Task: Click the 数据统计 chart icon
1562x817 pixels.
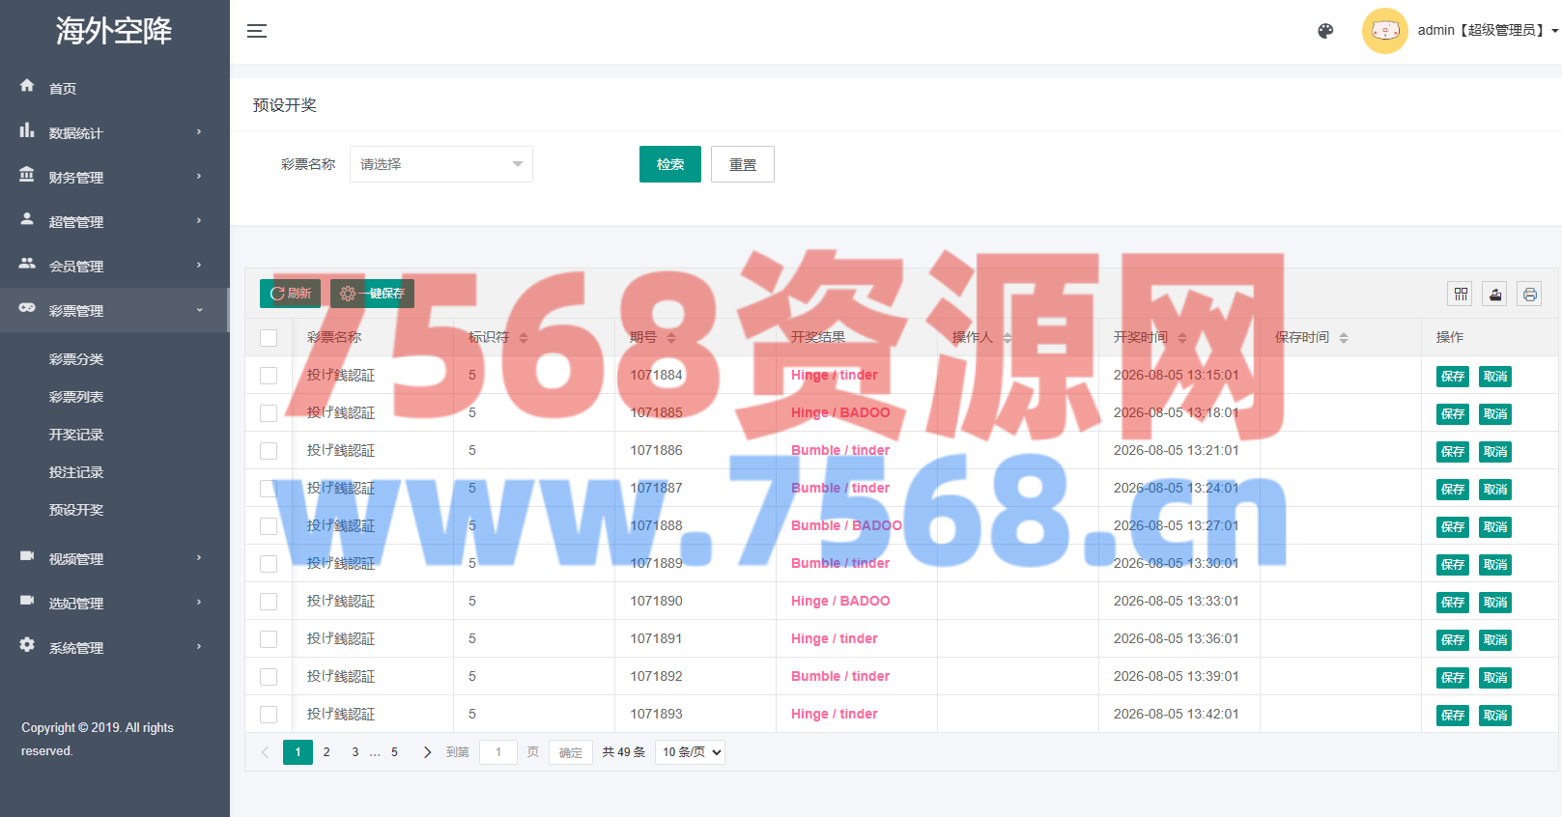Action: click(27, 129)
